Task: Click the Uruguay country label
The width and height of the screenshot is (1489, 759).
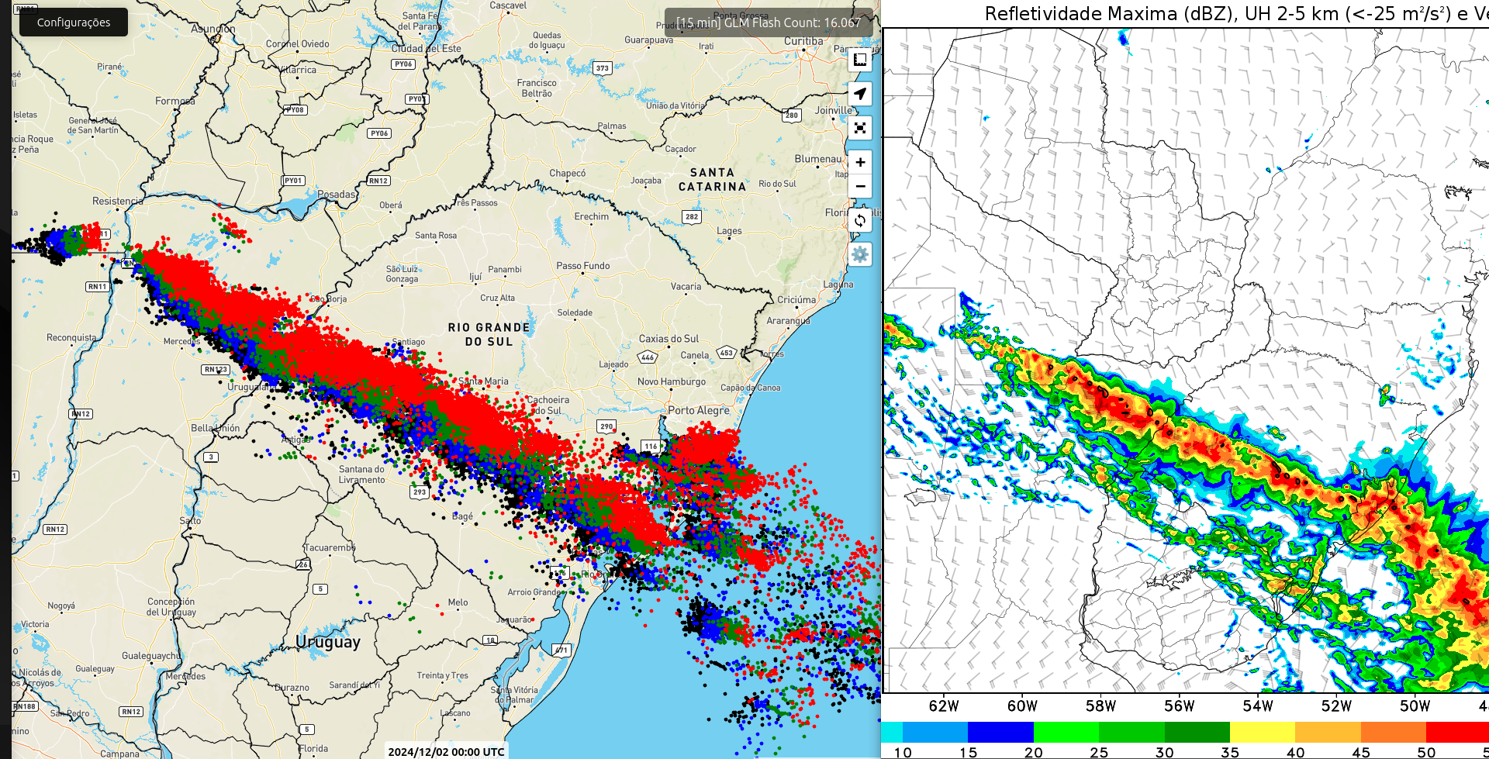Action: click(x=328, y=642)
